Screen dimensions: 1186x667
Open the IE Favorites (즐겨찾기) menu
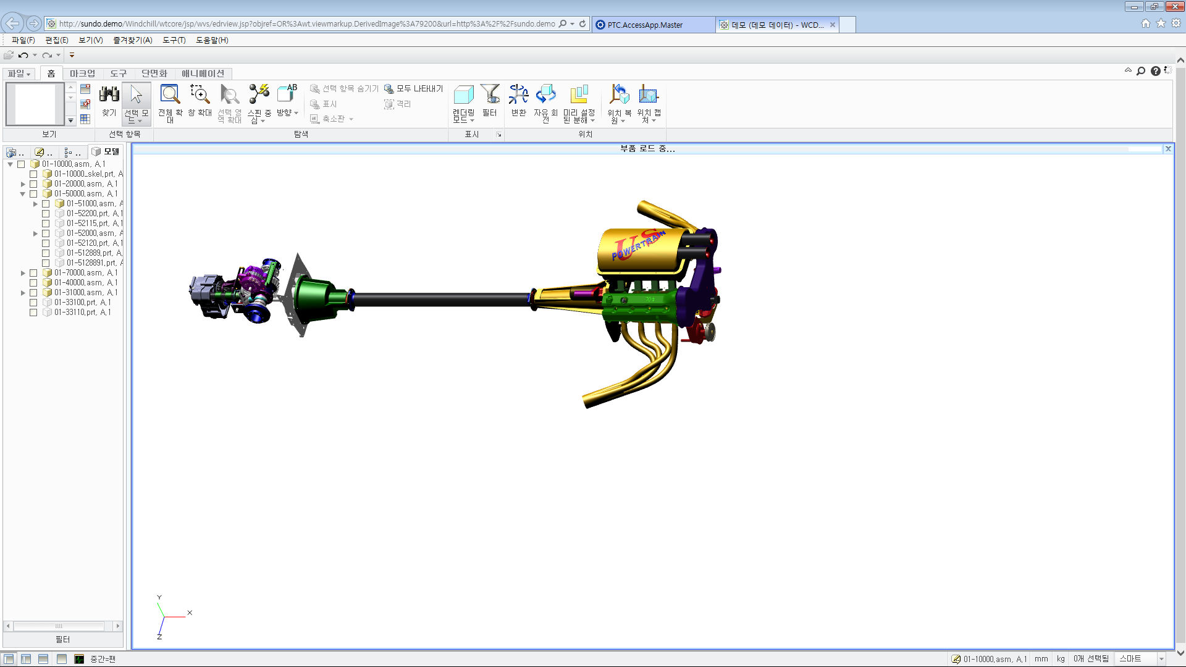coord(132,40)
